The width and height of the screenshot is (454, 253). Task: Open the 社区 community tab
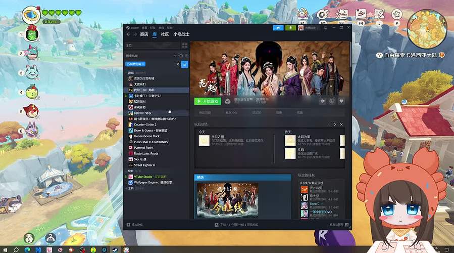(x=165, y=34)
